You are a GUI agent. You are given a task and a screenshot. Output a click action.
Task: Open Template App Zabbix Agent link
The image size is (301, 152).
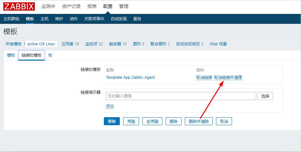[x=130, y=77]
